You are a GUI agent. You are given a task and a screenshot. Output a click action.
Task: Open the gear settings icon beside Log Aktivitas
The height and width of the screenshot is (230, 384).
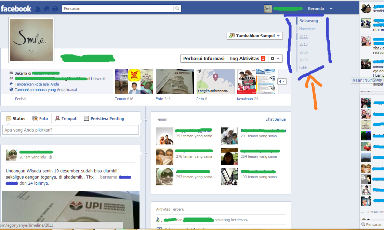tap(272, 58)
